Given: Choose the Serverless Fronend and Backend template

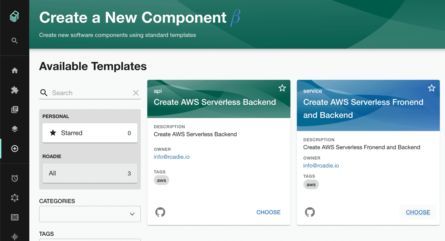Looking at the screenshot, I should tap(418, 212).
